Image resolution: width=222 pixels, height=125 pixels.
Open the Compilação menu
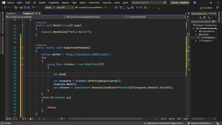pos(53,2)
